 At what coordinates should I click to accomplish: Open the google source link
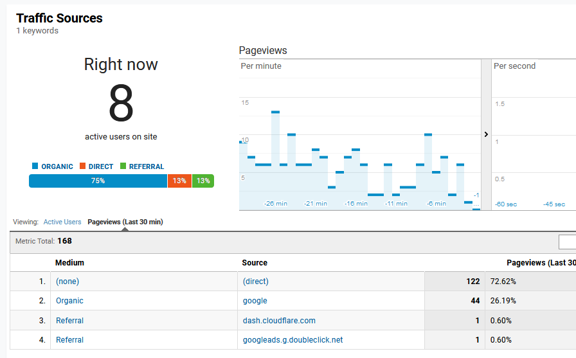tap(255, 301)
